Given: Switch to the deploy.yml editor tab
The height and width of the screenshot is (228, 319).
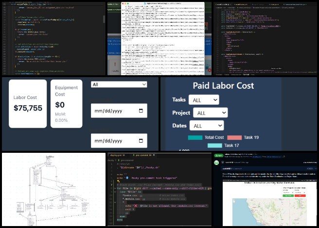Looking at the screenshot, I should click(x=117, y=156).
